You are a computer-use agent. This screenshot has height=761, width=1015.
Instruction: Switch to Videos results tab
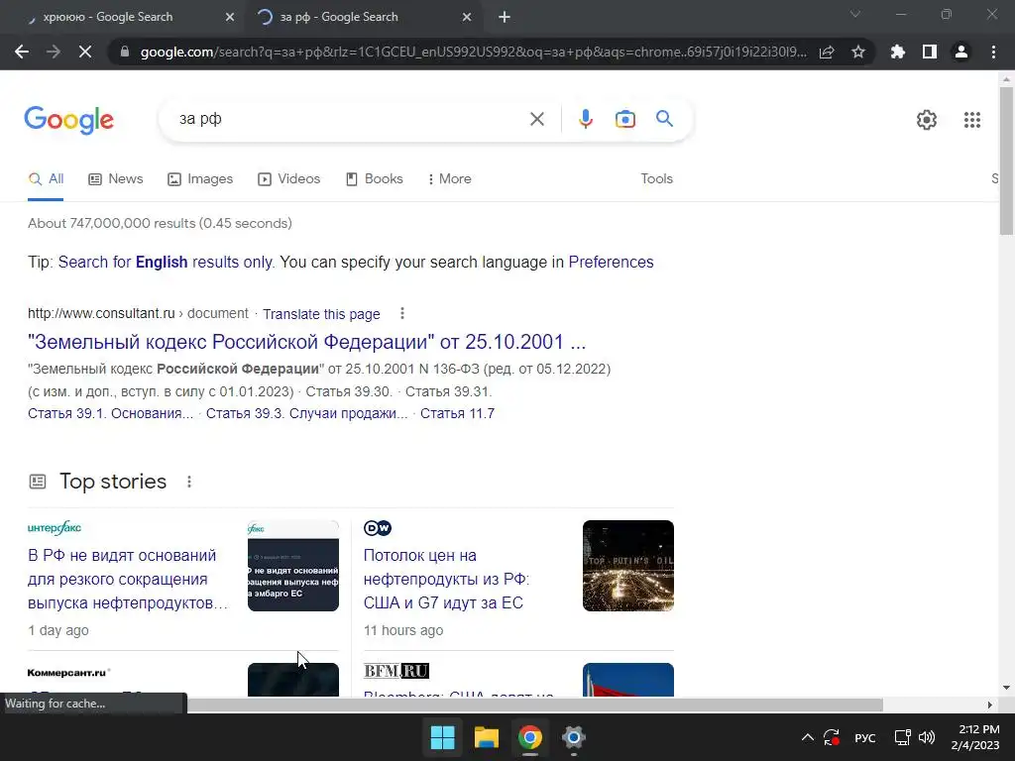click(x=288, y=178)
